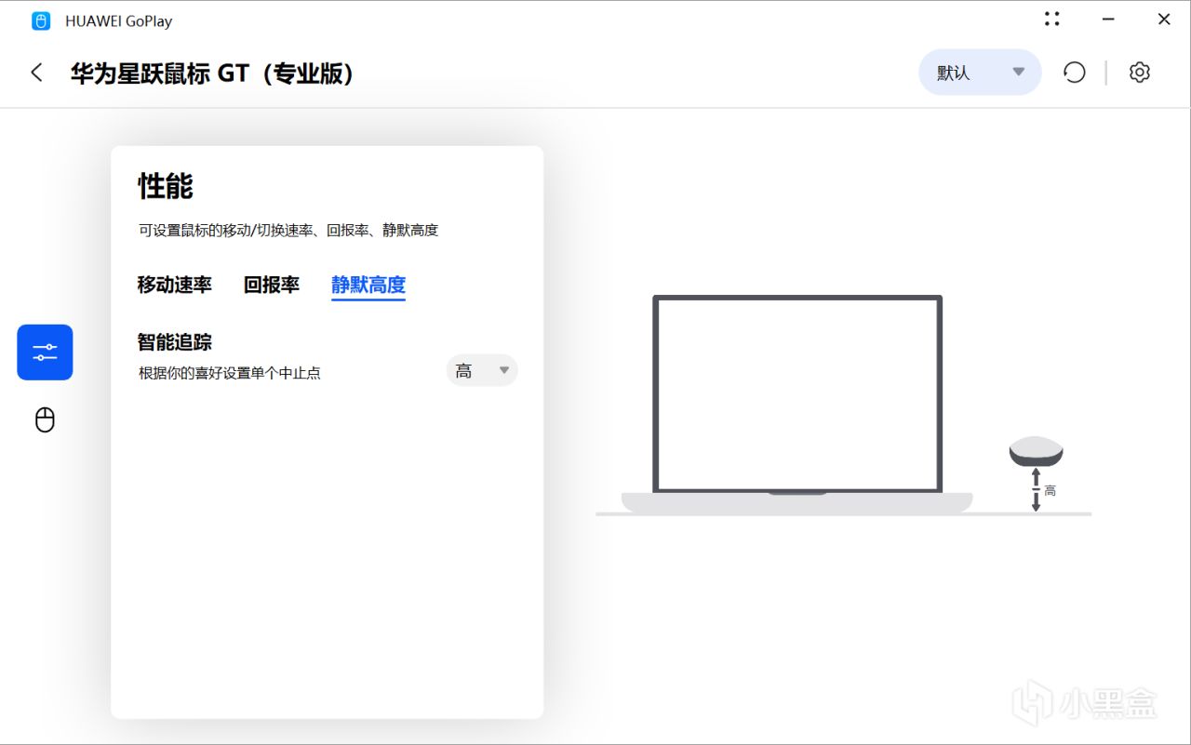Image resolution: width=1191 pixels, height=745 pixels.
Task: Click the reset circular arrow icon
Action: [1075, 73]
